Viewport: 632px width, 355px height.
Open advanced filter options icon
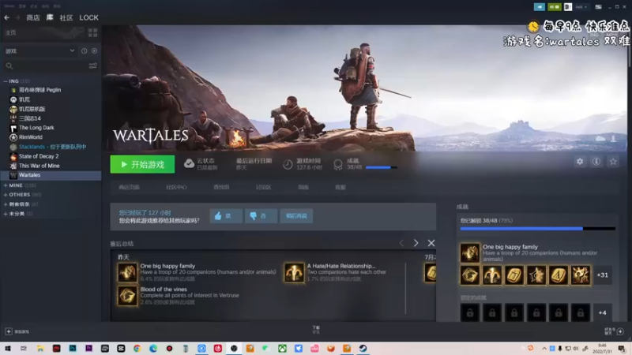pos(92,65)
